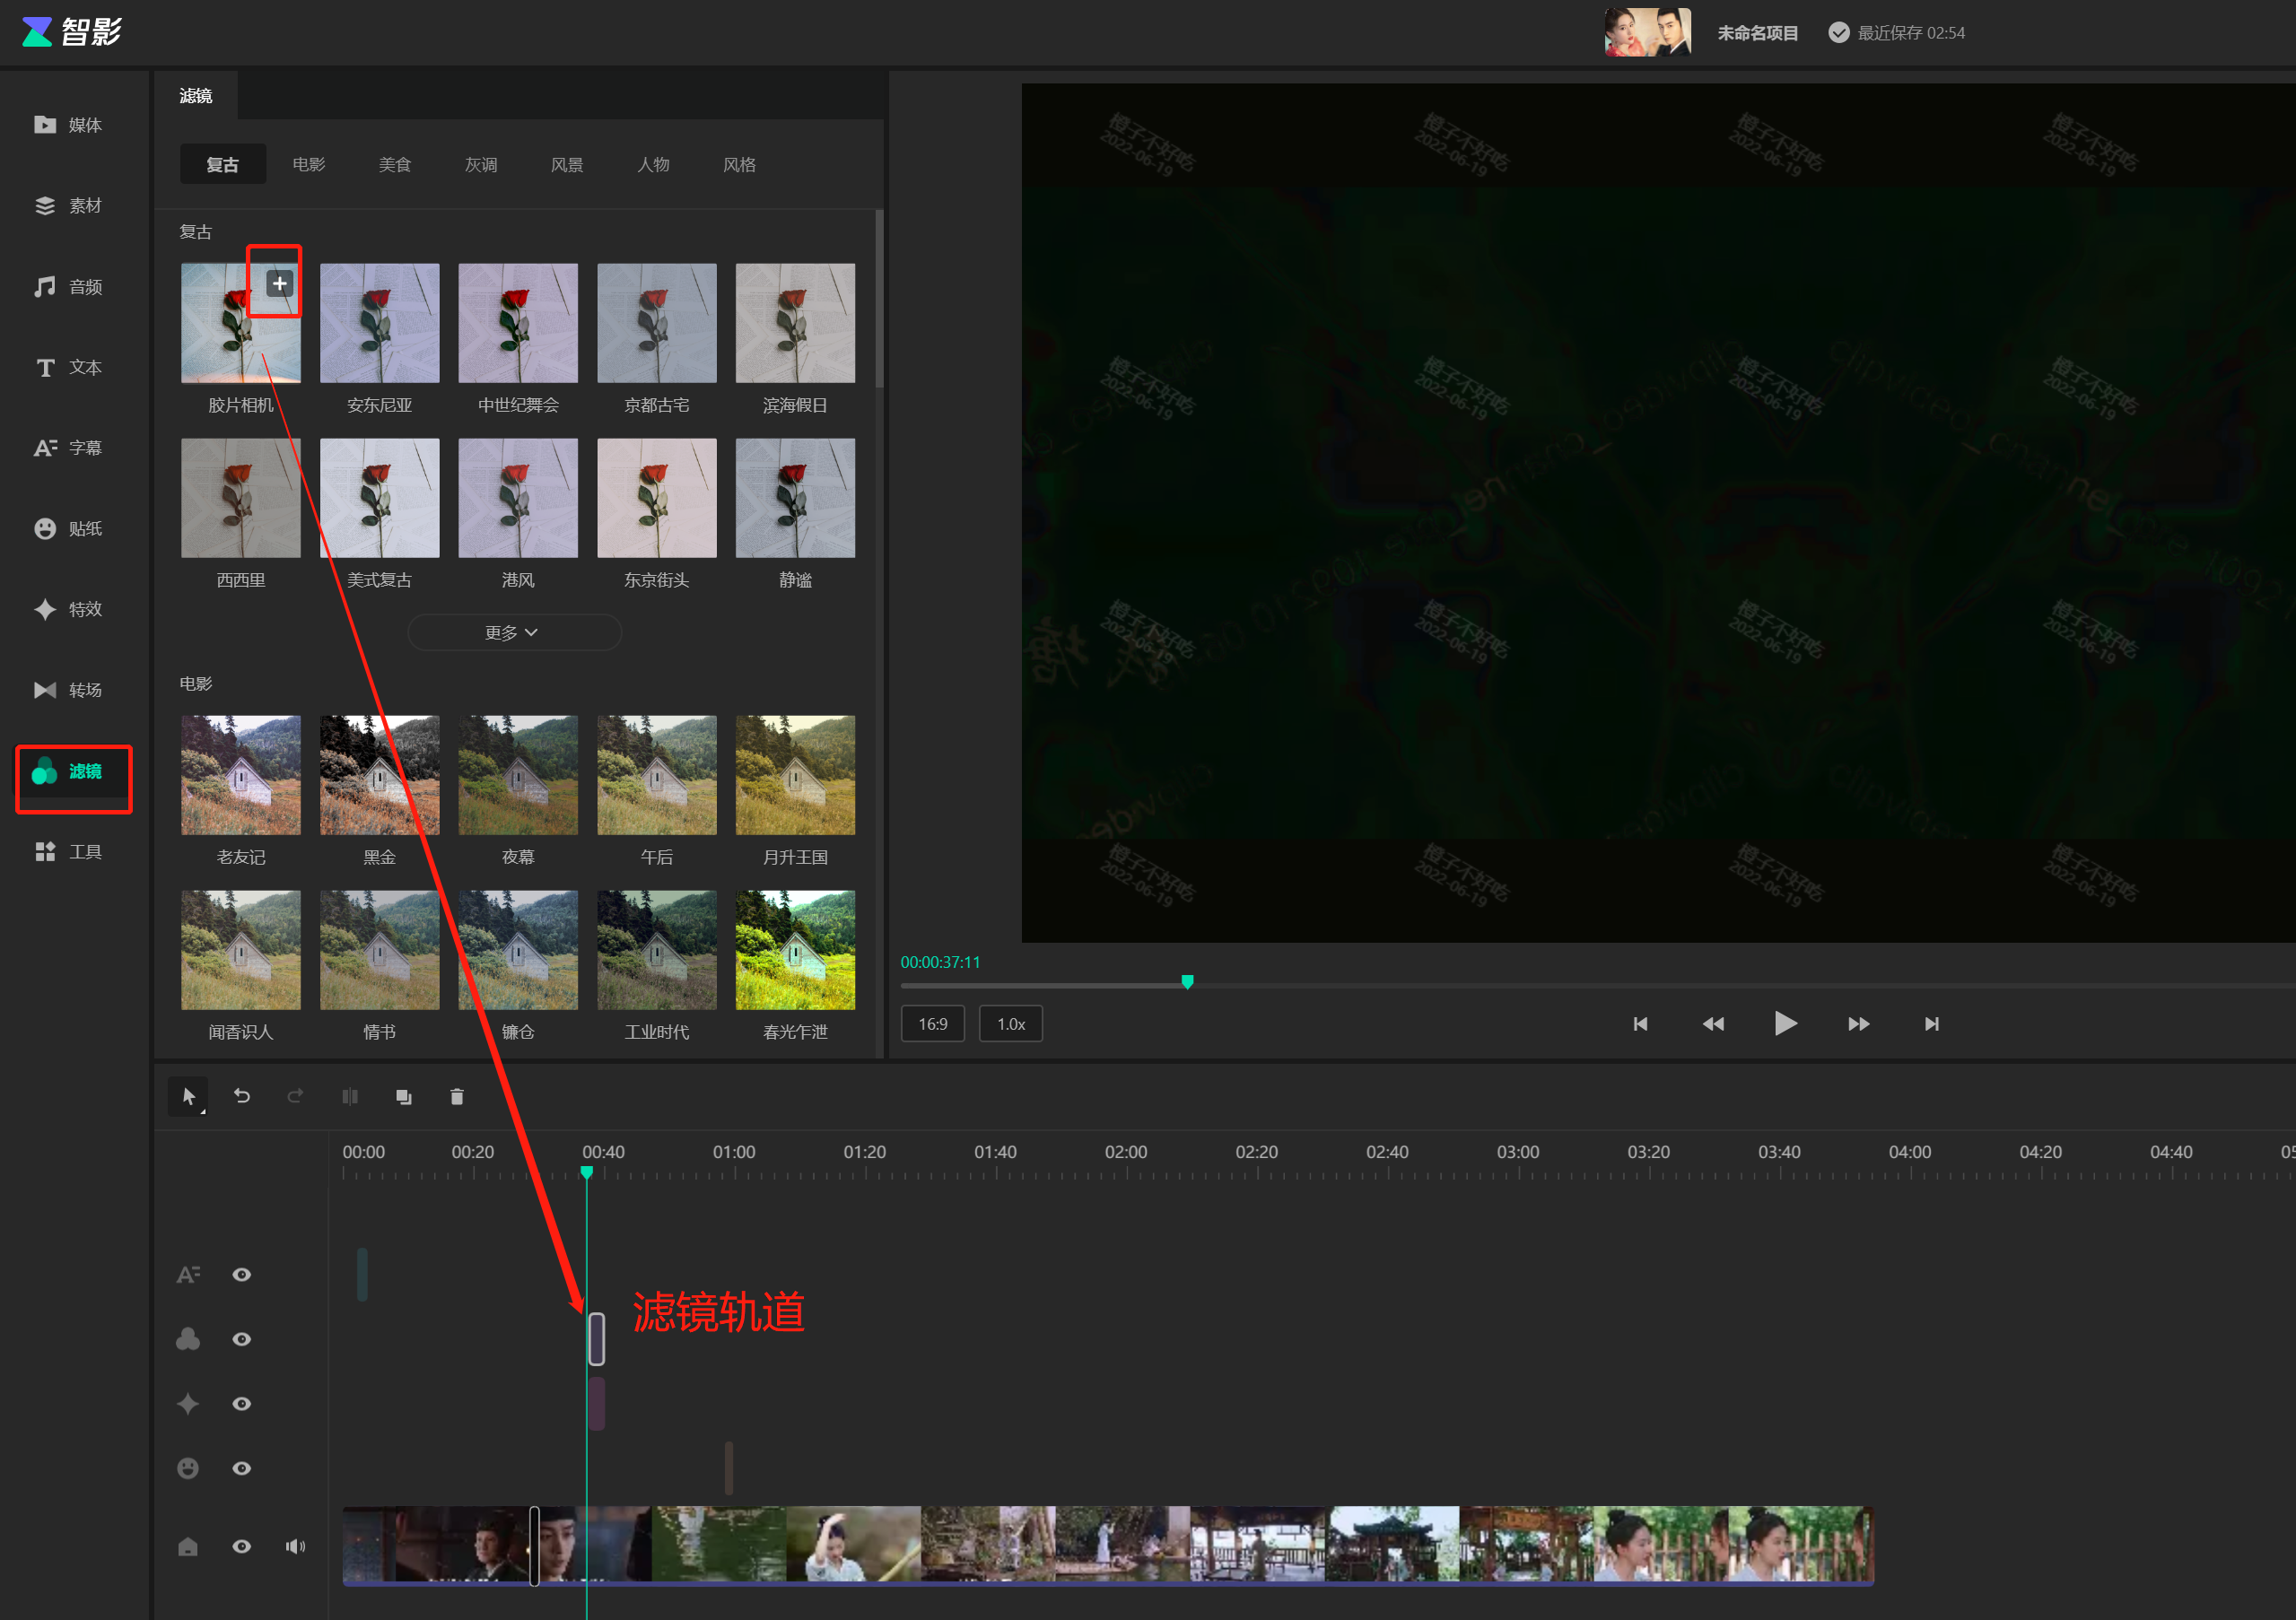
Task: Select the 月升王国 film filter thumbnail
Action: point(795,775)
